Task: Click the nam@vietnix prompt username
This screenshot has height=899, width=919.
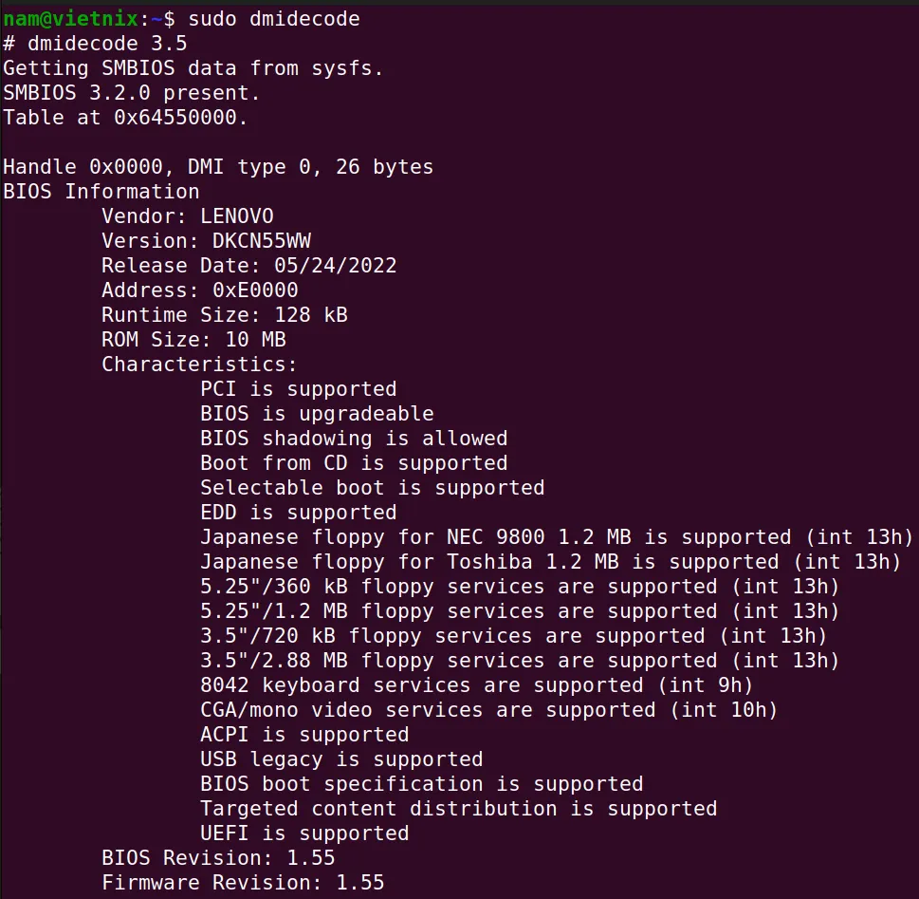Action: [71, 19]
